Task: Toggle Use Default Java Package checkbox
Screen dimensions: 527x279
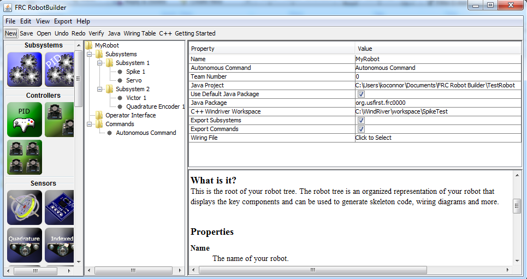Action: click(x=361, y=94)
